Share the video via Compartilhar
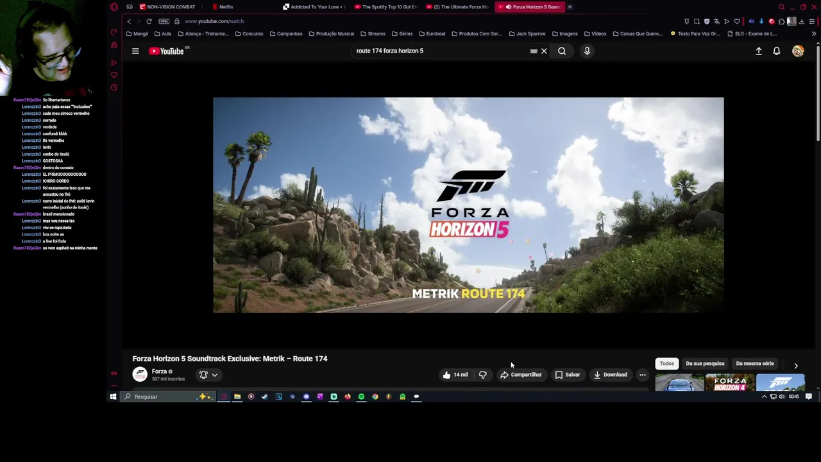The width and height of the screenshot is (821, 462). click(x=521, y=375)
